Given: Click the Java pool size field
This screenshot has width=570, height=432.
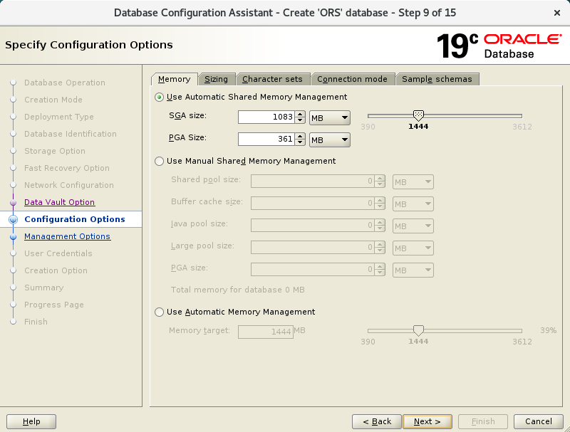Looking at the screenshot, I should pos(312,226).
